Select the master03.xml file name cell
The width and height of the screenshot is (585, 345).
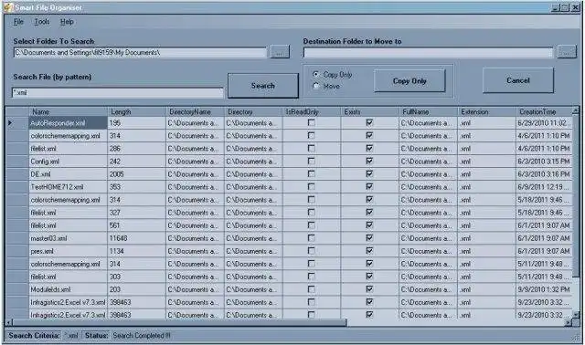point(68,238)
